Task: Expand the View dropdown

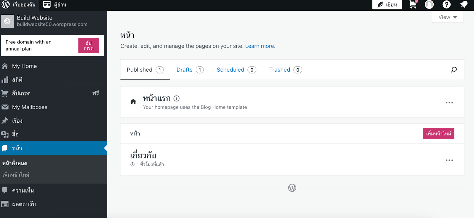Action: tap(447, 17)
